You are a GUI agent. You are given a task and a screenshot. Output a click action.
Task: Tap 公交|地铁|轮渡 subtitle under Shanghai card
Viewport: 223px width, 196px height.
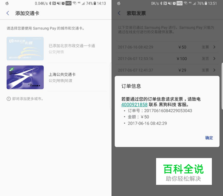tap(60, 81)
